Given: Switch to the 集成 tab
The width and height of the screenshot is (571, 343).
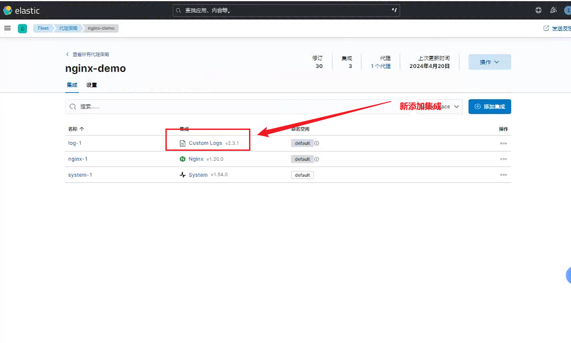Looking at the screenshot, I should pos(72,85).
